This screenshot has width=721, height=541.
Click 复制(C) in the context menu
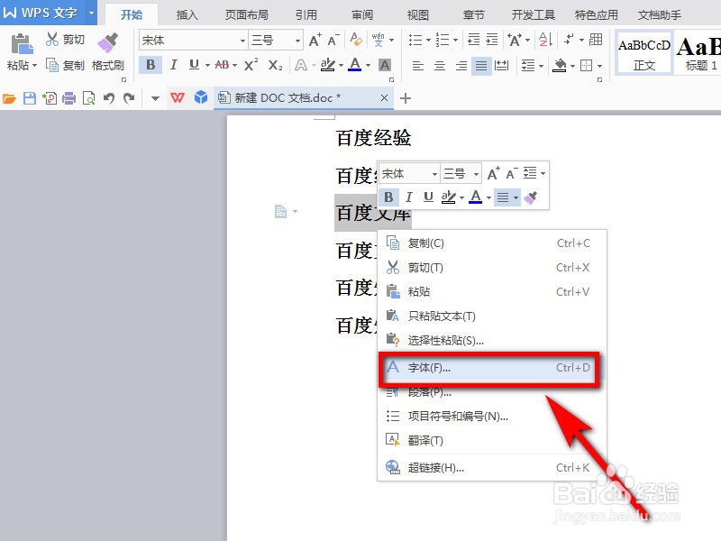[x=491, y=243]
